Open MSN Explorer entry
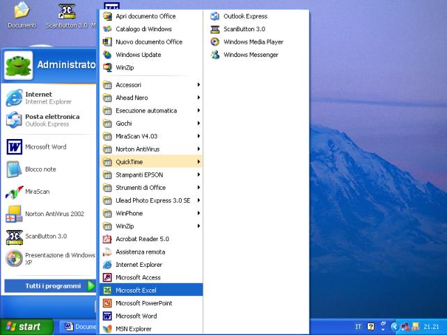This screenshot has width=447, height=335. pyautogui.click(x=151, y=329)
